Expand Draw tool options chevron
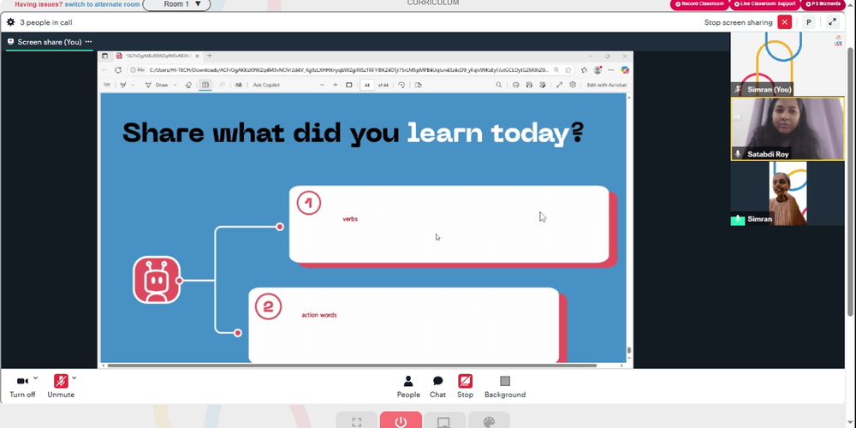 coord(175,85)
